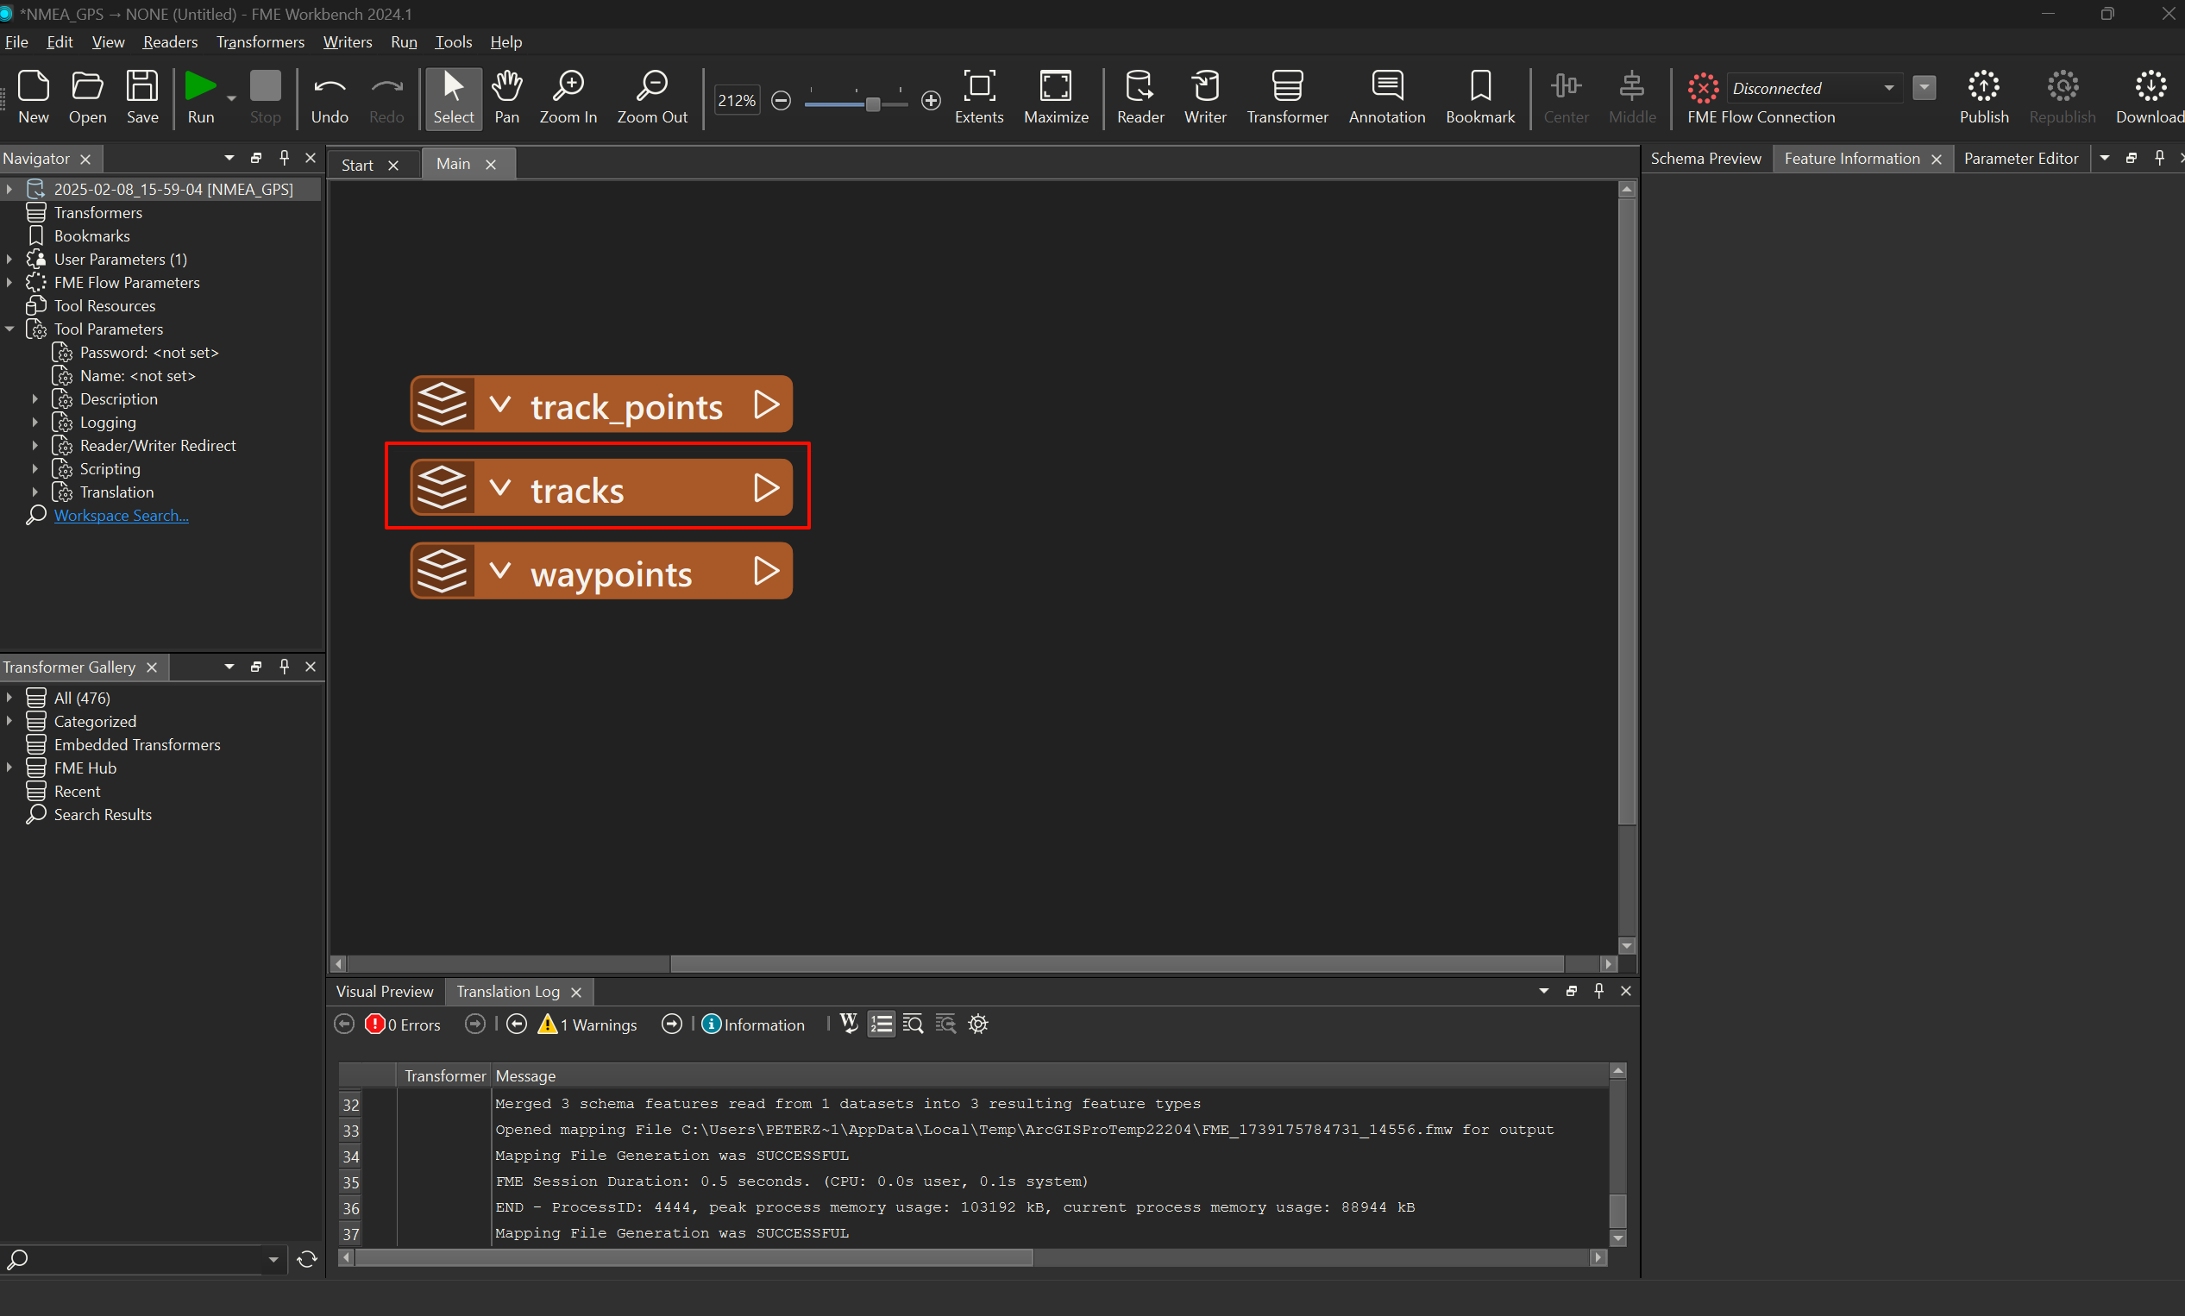Click the zoom level slider handle
The height and width of the screenshot is (1316, 2185).
[873, 103]
